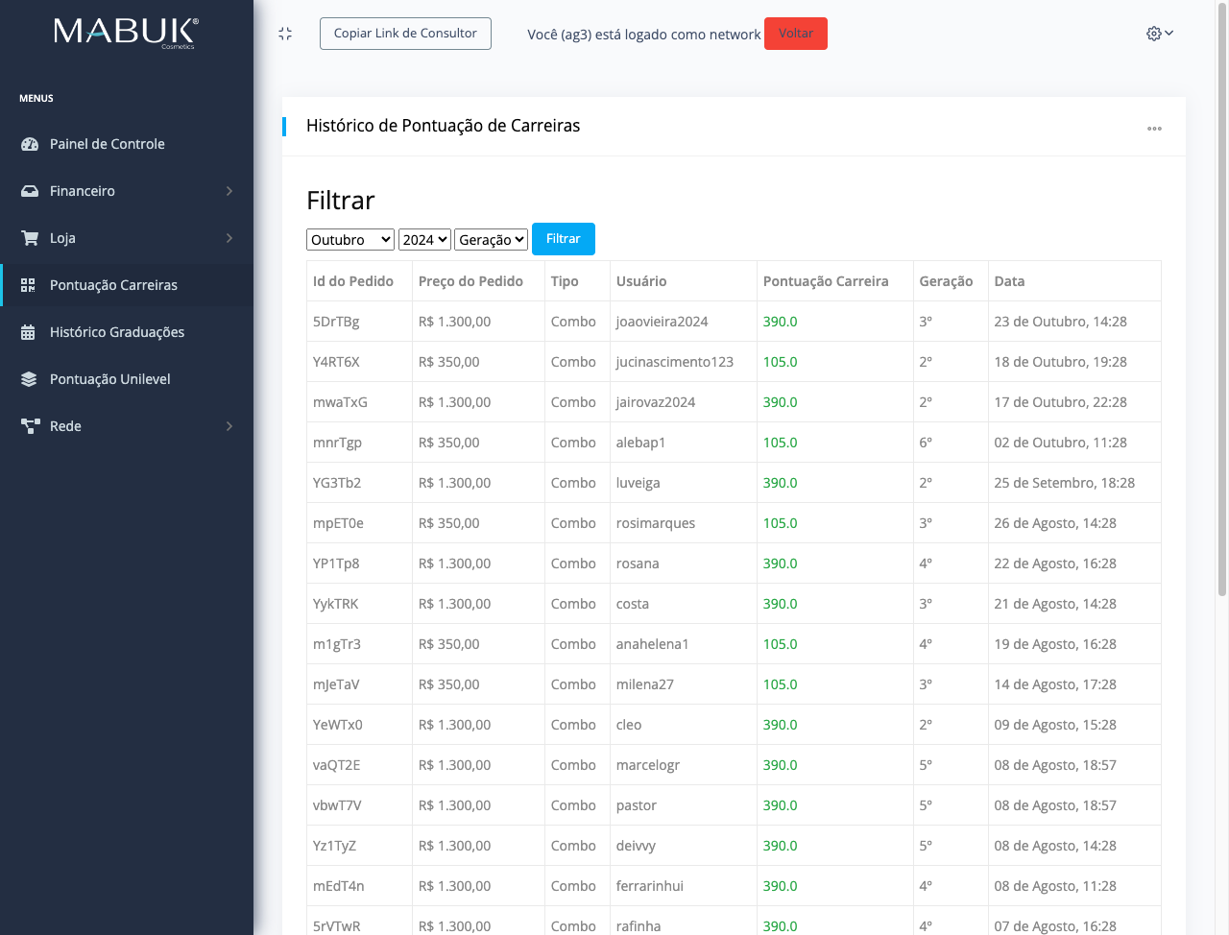
Task: Toggle fullscreen with the collapse arrows icon
Action: click(285, 34)
